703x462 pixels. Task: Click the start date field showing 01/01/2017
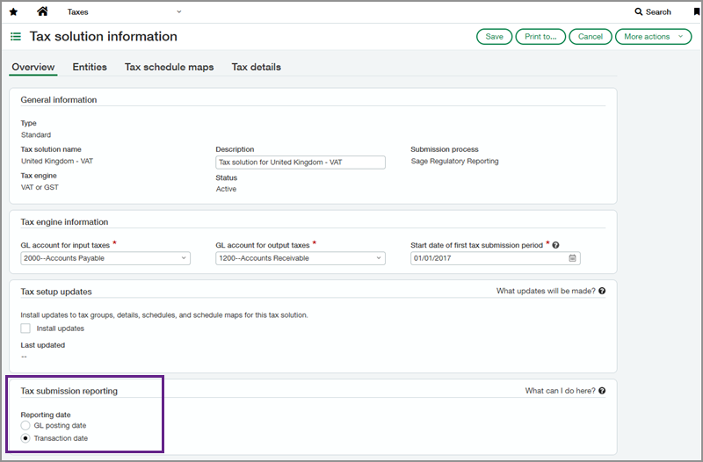point(496,258)
